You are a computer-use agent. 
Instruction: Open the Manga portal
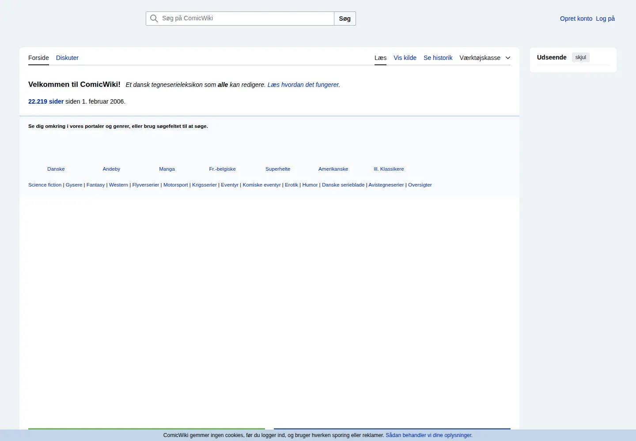coord(167,169)
